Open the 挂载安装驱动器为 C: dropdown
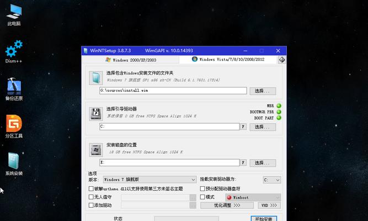The height and width of the screenshot is (221, 368). (272, 180)
